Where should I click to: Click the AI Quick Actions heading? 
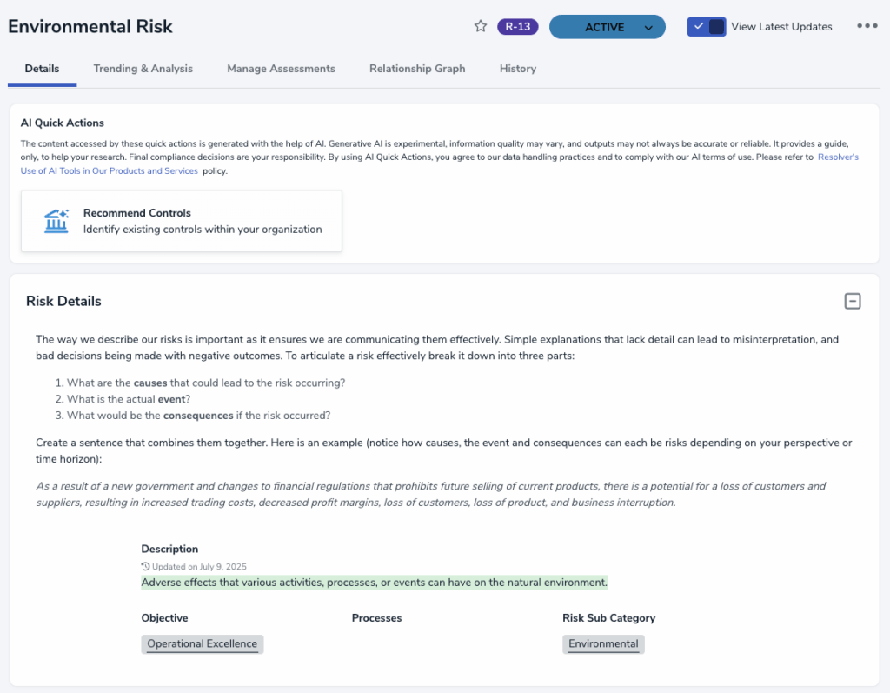pos(63,123)
